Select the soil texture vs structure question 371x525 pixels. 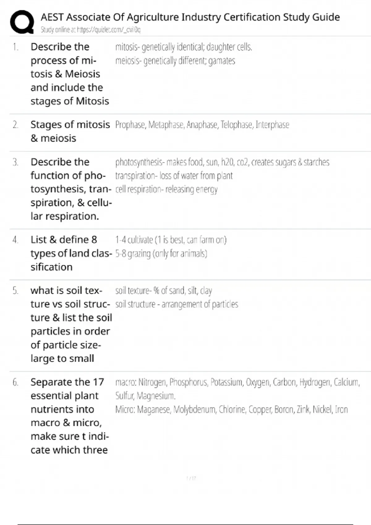point(71,324)
